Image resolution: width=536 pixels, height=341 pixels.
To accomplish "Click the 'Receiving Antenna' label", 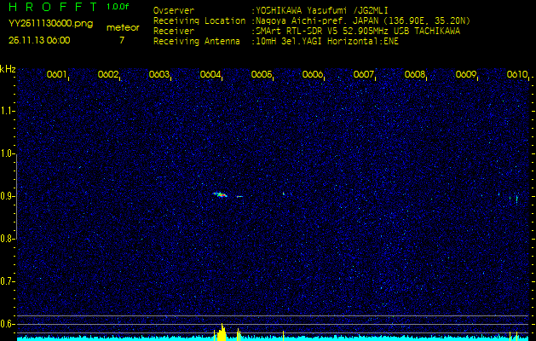I will click(x=197, y=42).
